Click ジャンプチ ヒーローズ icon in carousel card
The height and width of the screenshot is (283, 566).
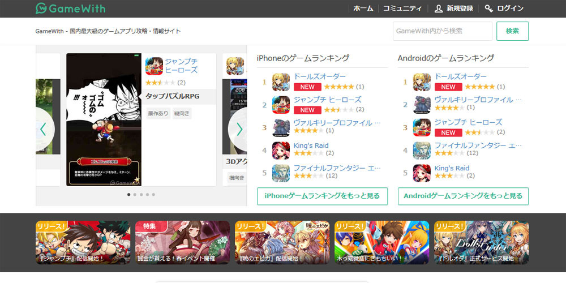[154, 66]
